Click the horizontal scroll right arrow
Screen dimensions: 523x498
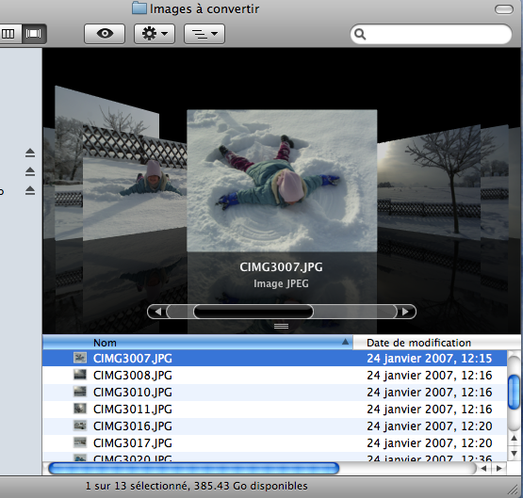coord(499,469)
